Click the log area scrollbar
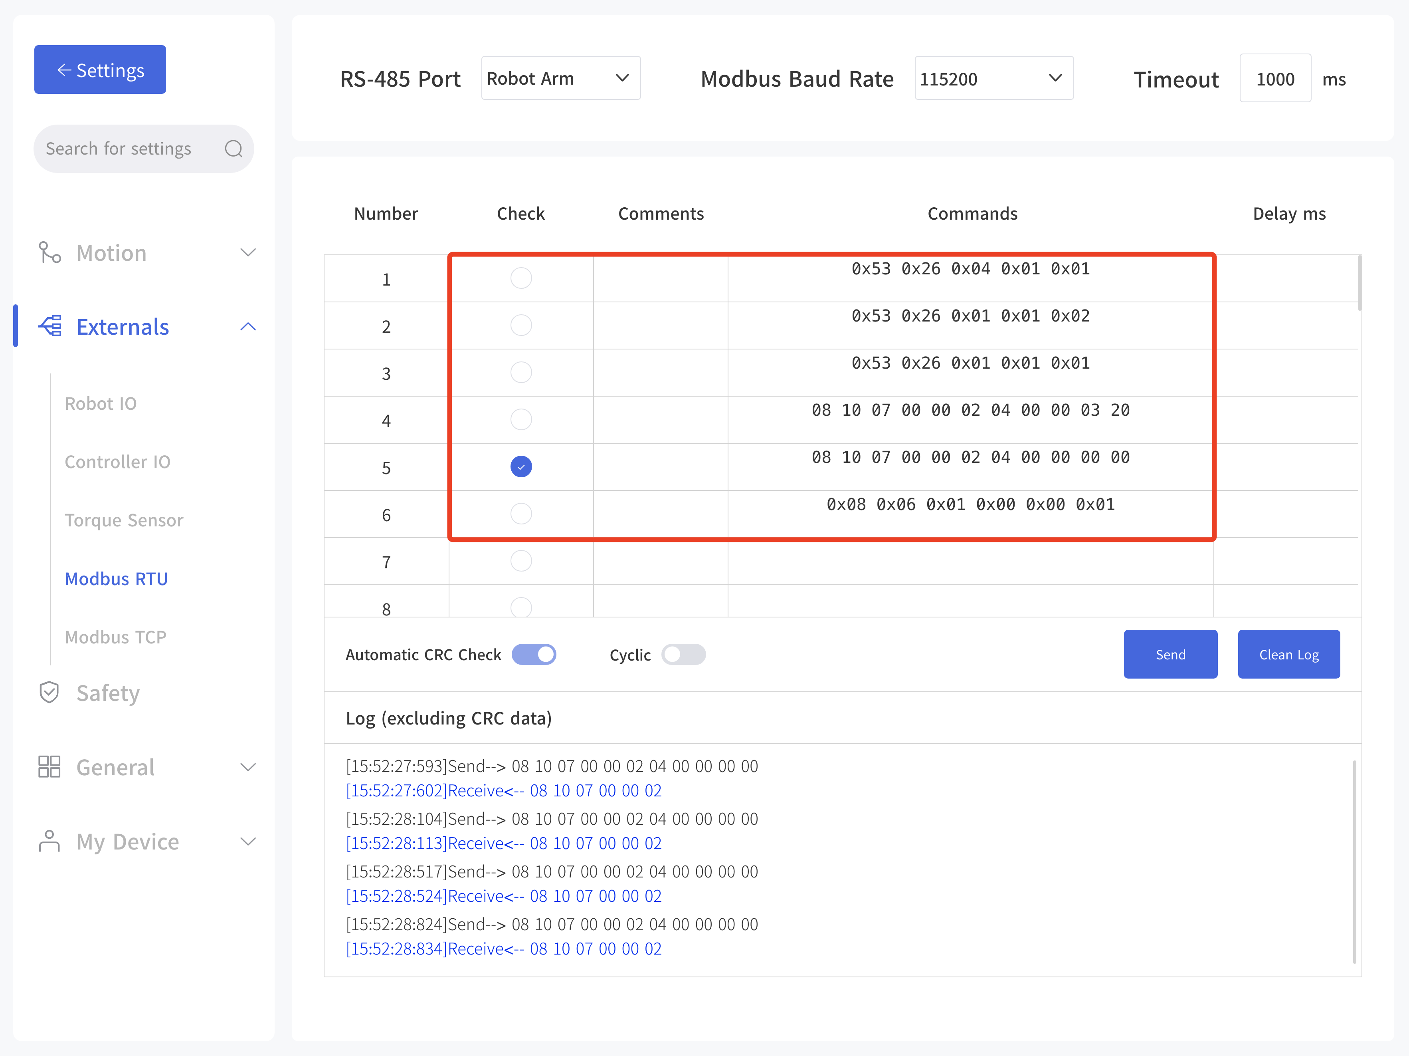 click(x=1354, y=861)
